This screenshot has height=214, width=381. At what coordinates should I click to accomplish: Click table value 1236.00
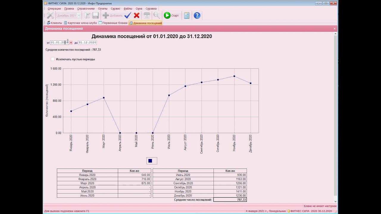click(230, 196)
